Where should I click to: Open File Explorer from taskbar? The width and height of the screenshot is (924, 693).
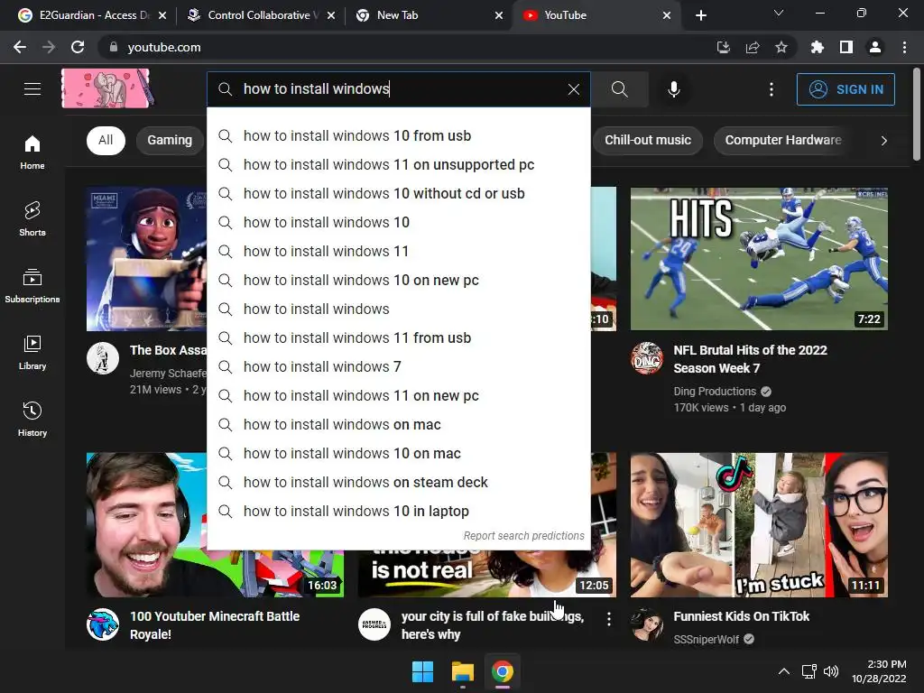click(x=463, y=671)
